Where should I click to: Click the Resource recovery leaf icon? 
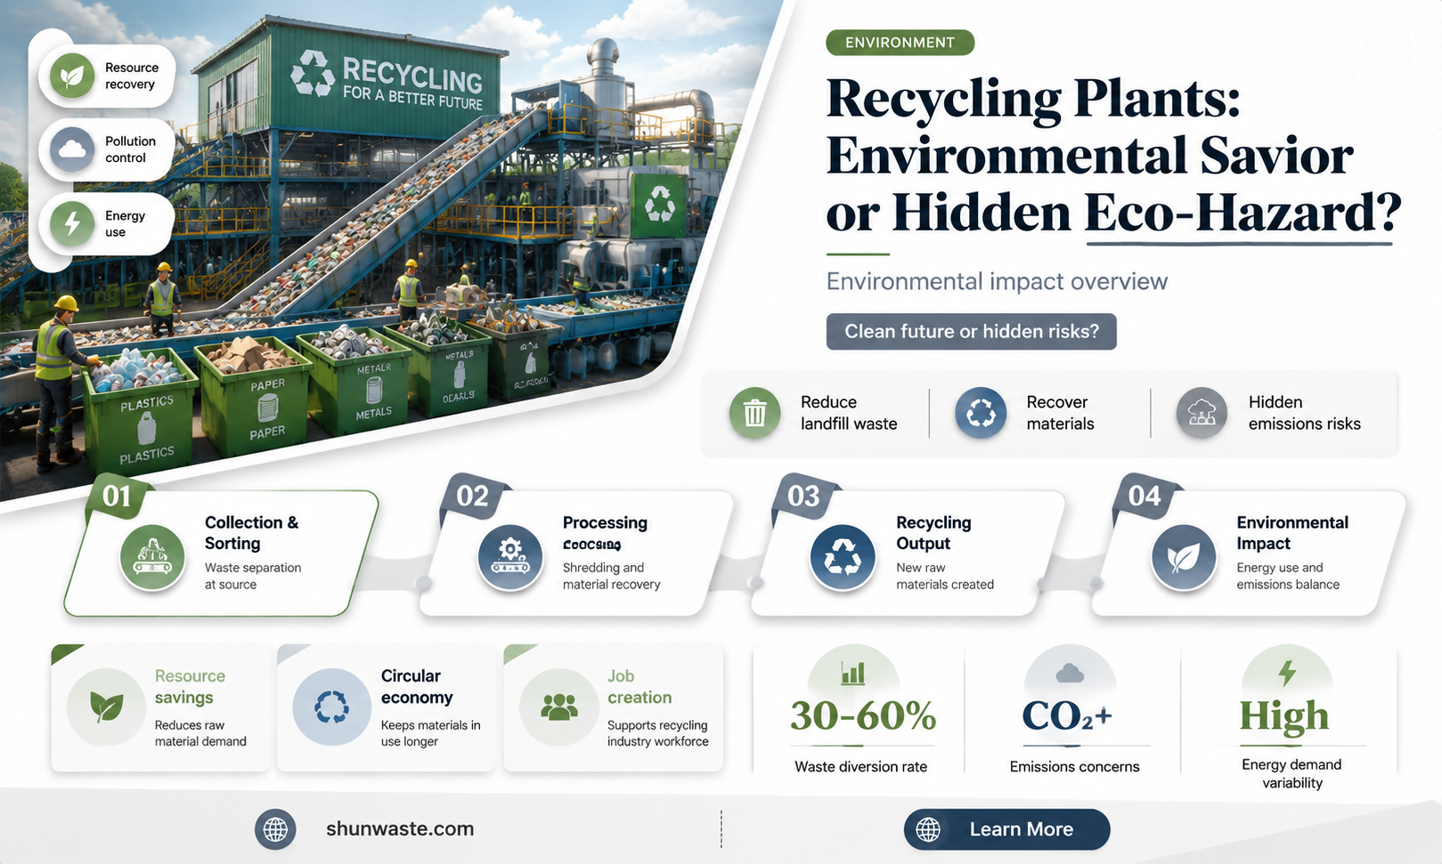72,76
